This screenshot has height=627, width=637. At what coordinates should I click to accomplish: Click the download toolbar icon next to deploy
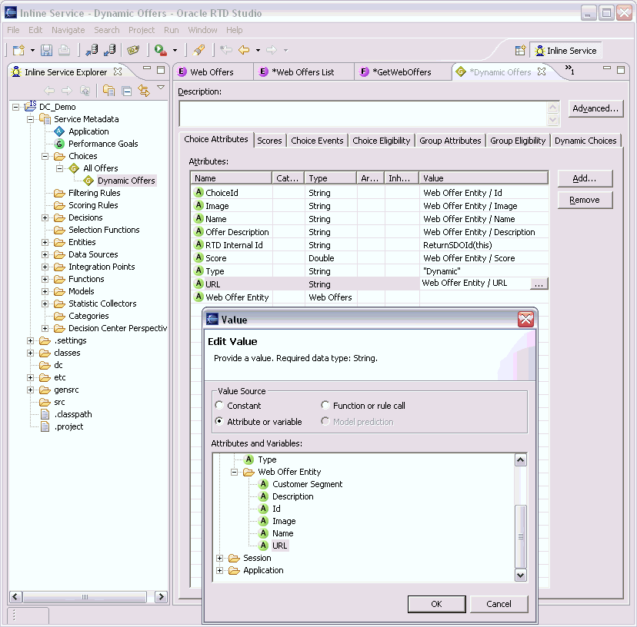click(x=110, y=50)
